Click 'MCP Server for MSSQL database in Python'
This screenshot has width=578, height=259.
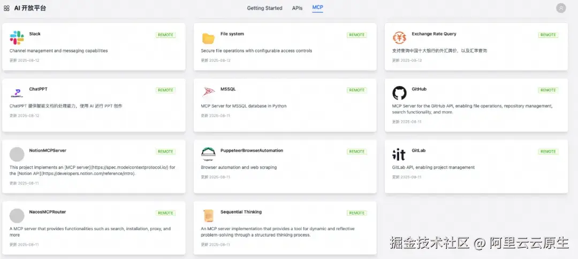click(244, 106)
